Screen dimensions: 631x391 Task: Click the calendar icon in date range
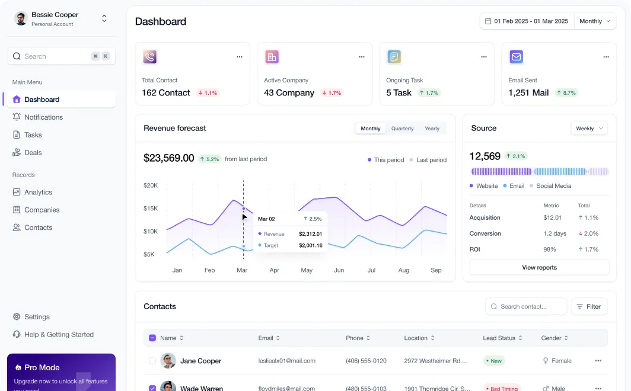[x=487, y=21]
